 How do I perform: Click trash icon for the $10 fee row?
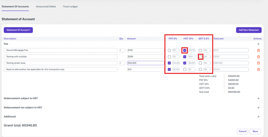click(258, 70)
